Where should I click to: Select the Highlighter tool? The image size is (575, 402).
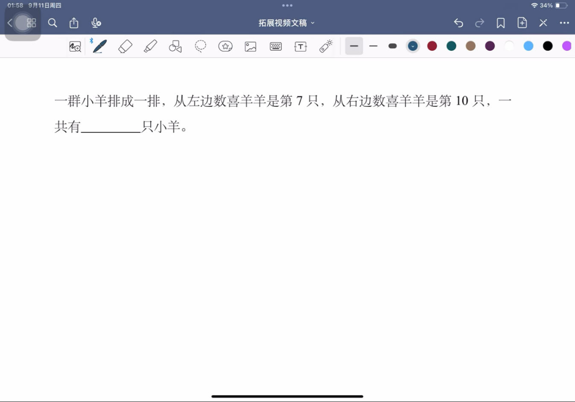click(150, 46)
